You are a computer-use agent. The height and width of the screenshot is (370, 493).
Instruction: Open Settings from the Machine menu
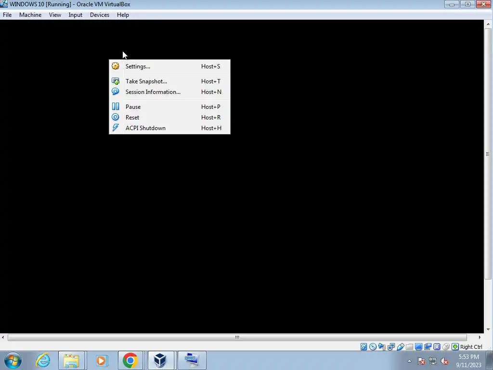click(169, 66)
